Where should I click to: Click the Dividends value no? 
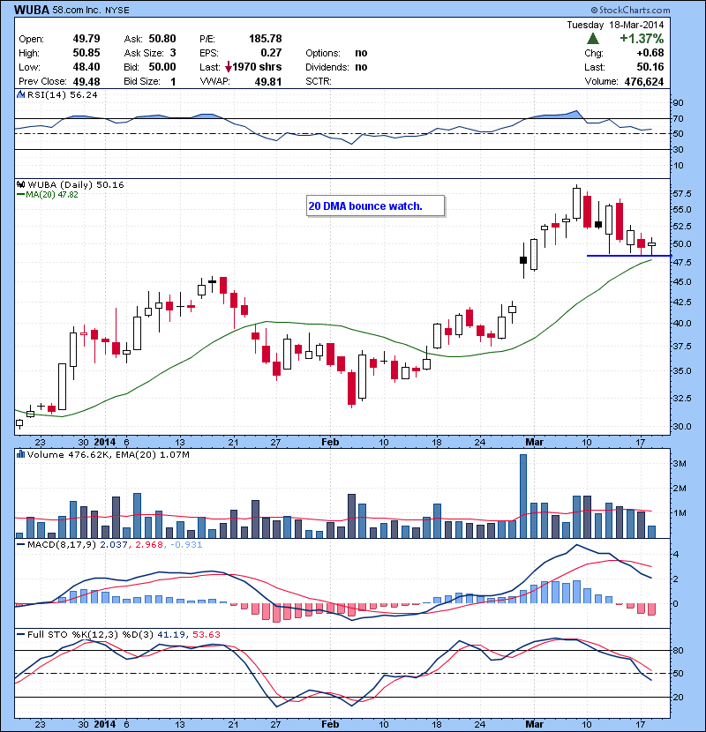tap(361, 67)
